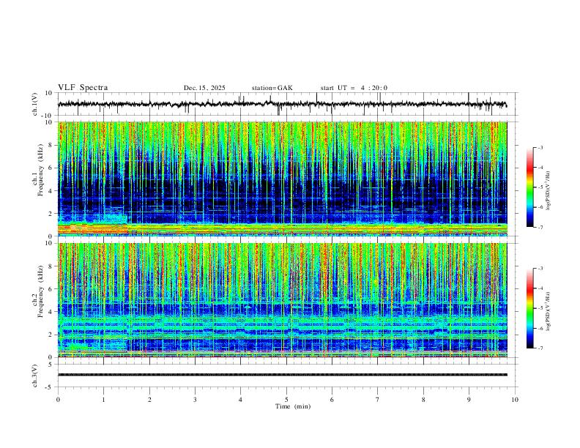Click the "ch.2 Frequency (kHz)" axis label

click(39, 291)
